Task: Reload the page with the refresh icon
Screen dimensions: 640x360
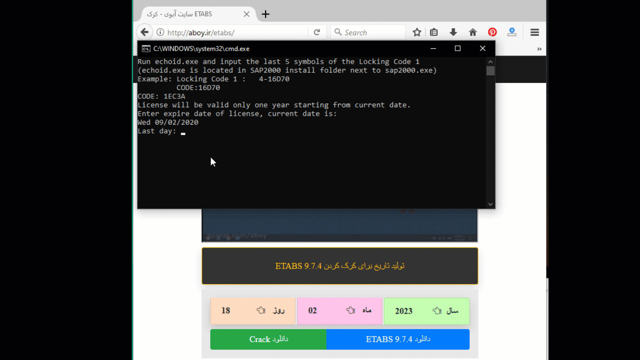Action: tap(317, 32)
